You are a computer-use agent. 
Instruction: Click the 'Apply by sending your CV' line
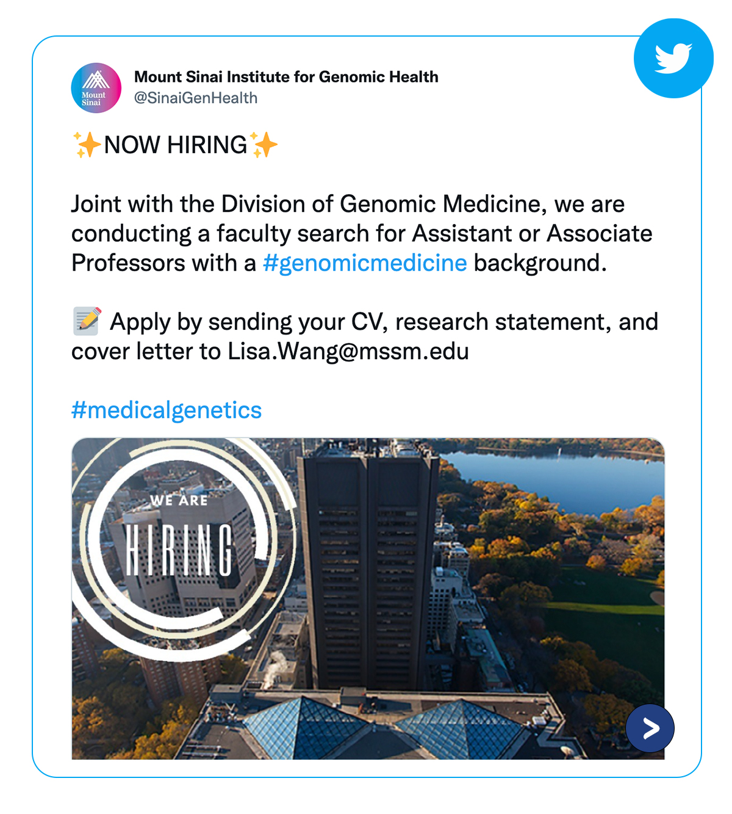coord(383,322)
